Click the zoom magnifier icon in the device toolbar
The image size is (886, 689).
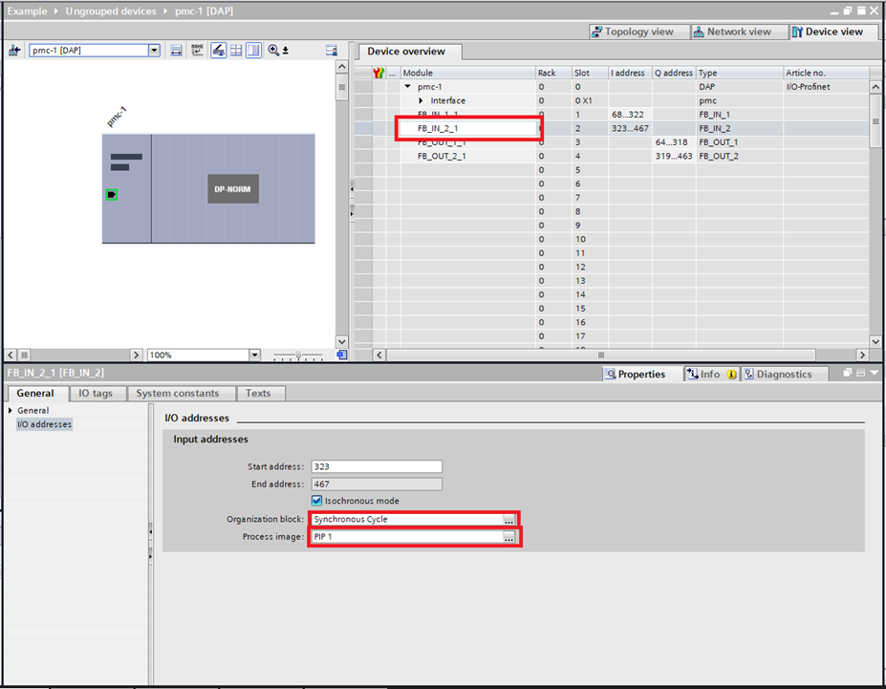pyautogui.click(x=274, y=51)
